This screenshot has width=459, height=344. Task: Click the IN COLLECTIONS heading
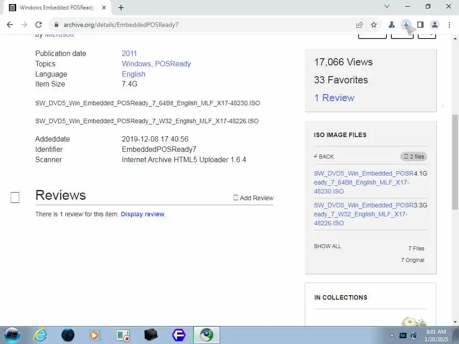click(x=341, y=297)
